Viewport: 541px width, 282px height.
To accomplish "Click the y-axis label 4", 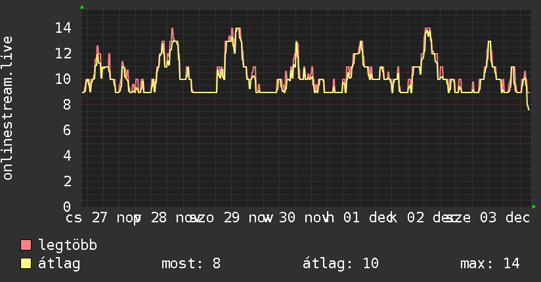I will pos(67,155).
